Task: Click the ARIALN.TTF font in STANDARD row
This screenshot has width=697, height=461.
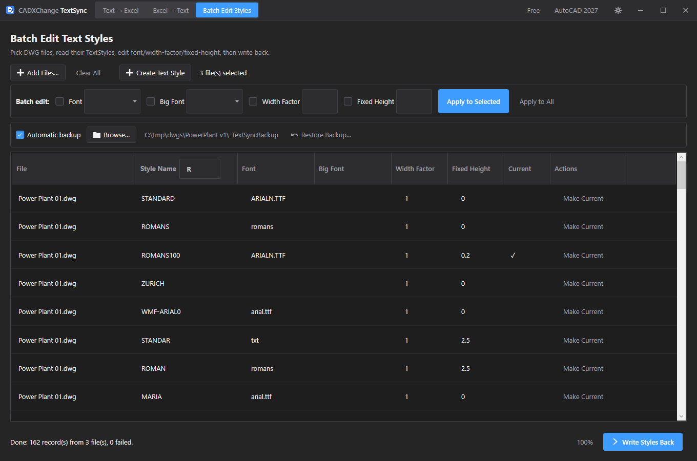Action: (268, 198)
